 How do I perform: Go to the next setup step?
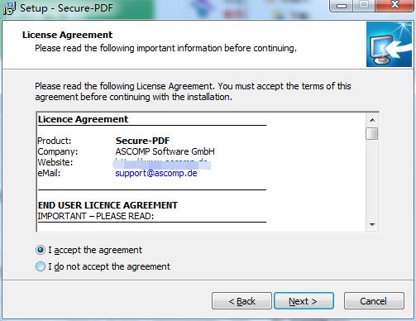[x=304, y=301]
